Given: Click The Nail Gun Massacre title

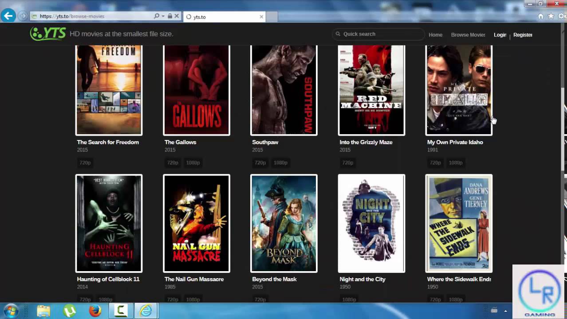Looking at the screenshot, I should (194, 279).
